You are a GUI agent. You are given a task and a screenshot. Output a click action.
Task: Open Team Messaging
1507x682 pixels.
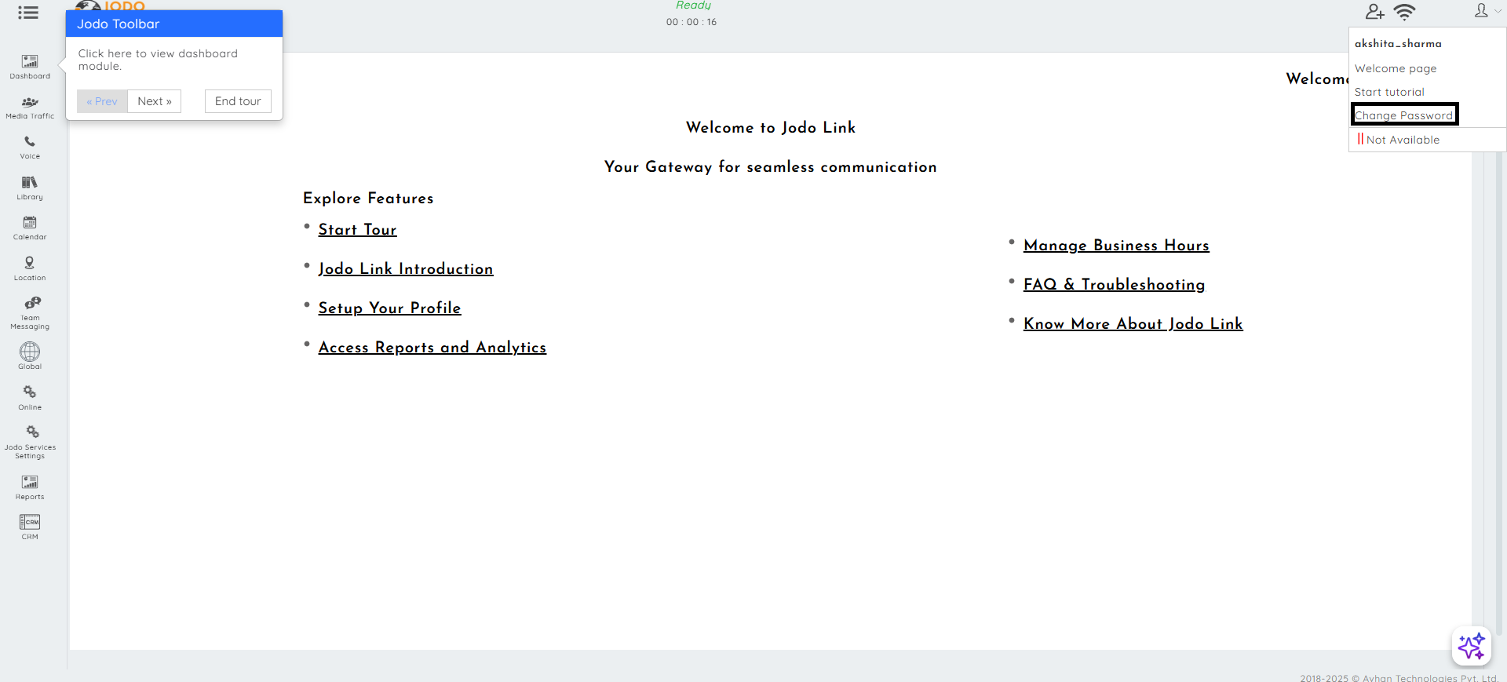(x=30, y=313)
